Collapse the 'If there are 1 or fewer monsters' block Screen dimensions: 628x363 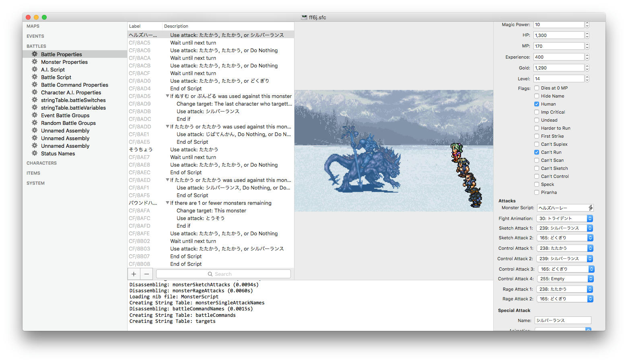167,203
